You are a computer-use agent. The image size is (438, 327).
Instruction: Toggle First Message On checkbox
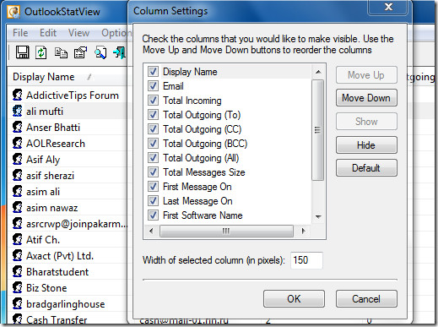(153, 186)
